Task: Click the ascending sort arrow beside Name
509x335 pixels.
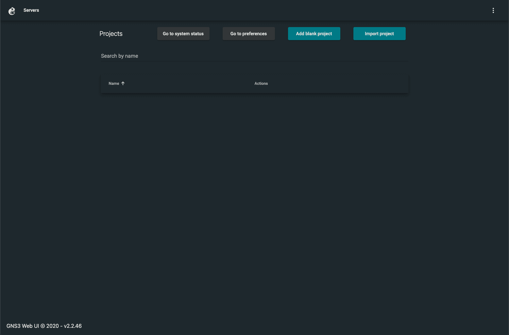Action: pos(123,84)
